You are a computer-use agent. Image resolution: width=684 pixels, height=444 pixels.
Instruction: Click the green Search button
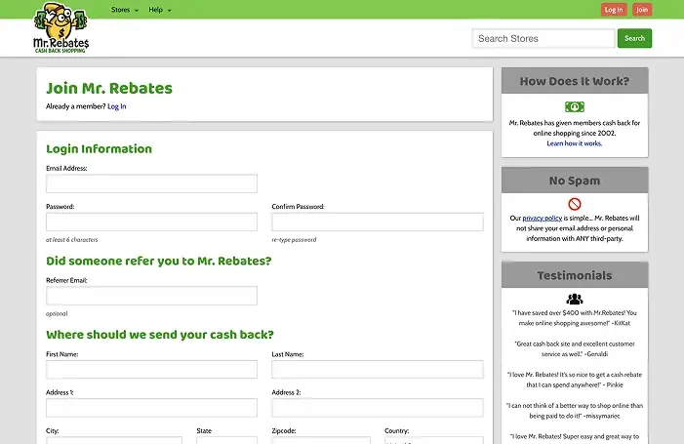click(x=634, y=38)
